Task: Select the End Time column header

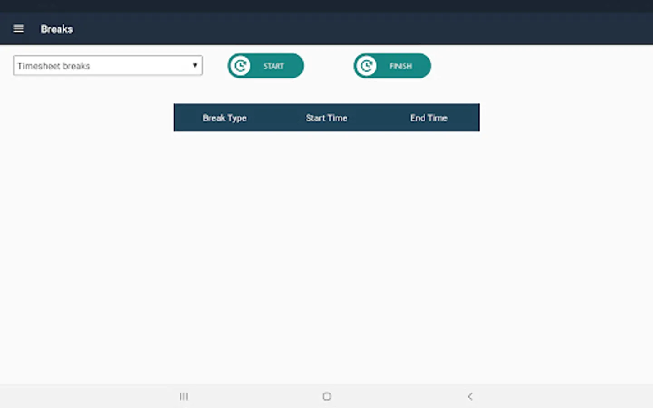Action: (429, 118)
